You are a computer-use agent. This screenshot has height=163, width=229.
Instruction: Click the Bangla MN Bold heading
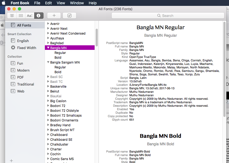click(160, 136)
